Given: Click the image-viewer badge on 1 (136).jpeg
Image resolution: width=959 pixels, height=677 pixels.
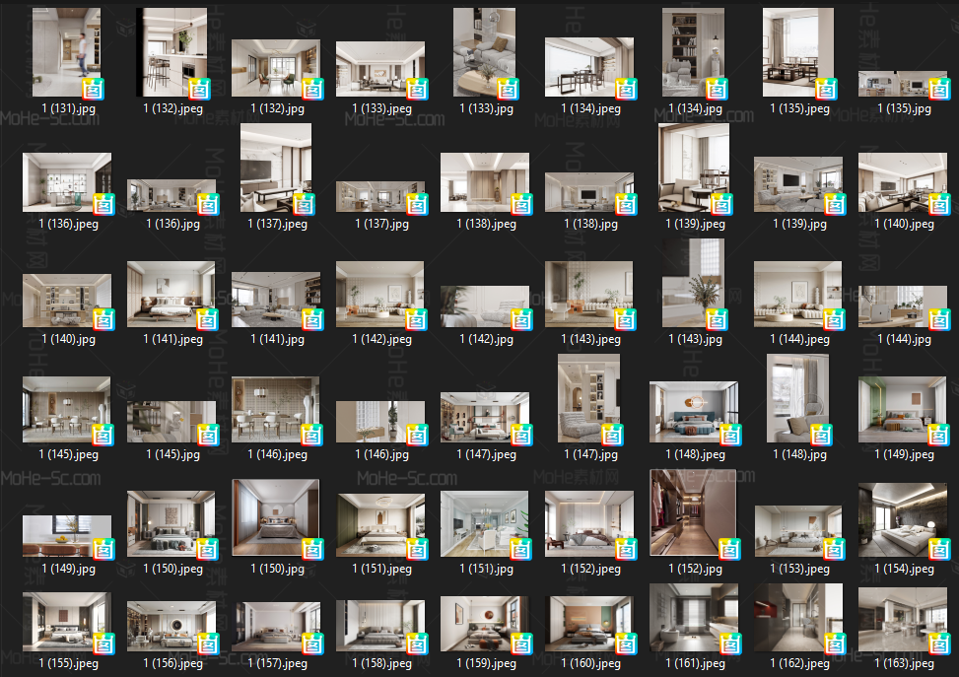Looking at the screenshot, I should click(x=103, y=205).
